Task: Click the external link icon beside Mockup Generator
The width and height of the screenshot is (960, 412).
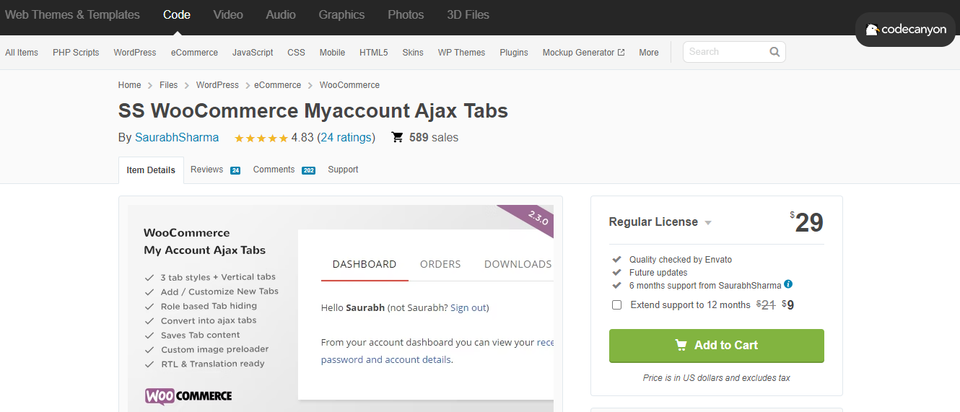Action: [x=621, y=53]
